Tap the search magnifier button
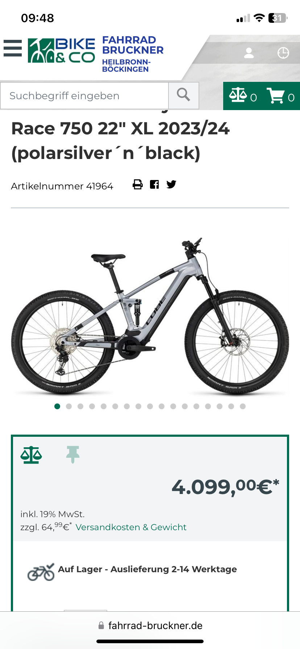The image size is (300, 649). pos(184,96)
